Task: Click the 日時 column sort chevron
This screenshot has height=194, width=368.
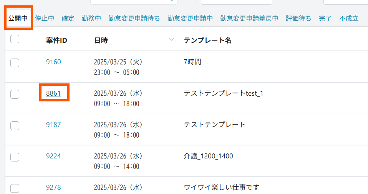Action: pos(171,39)
